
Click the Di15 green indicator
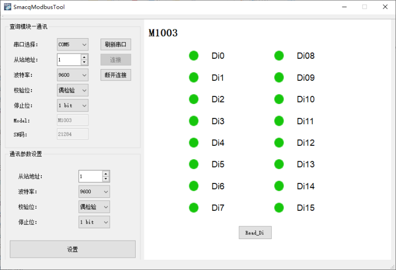pyautogui.click(x=279, y=208)
